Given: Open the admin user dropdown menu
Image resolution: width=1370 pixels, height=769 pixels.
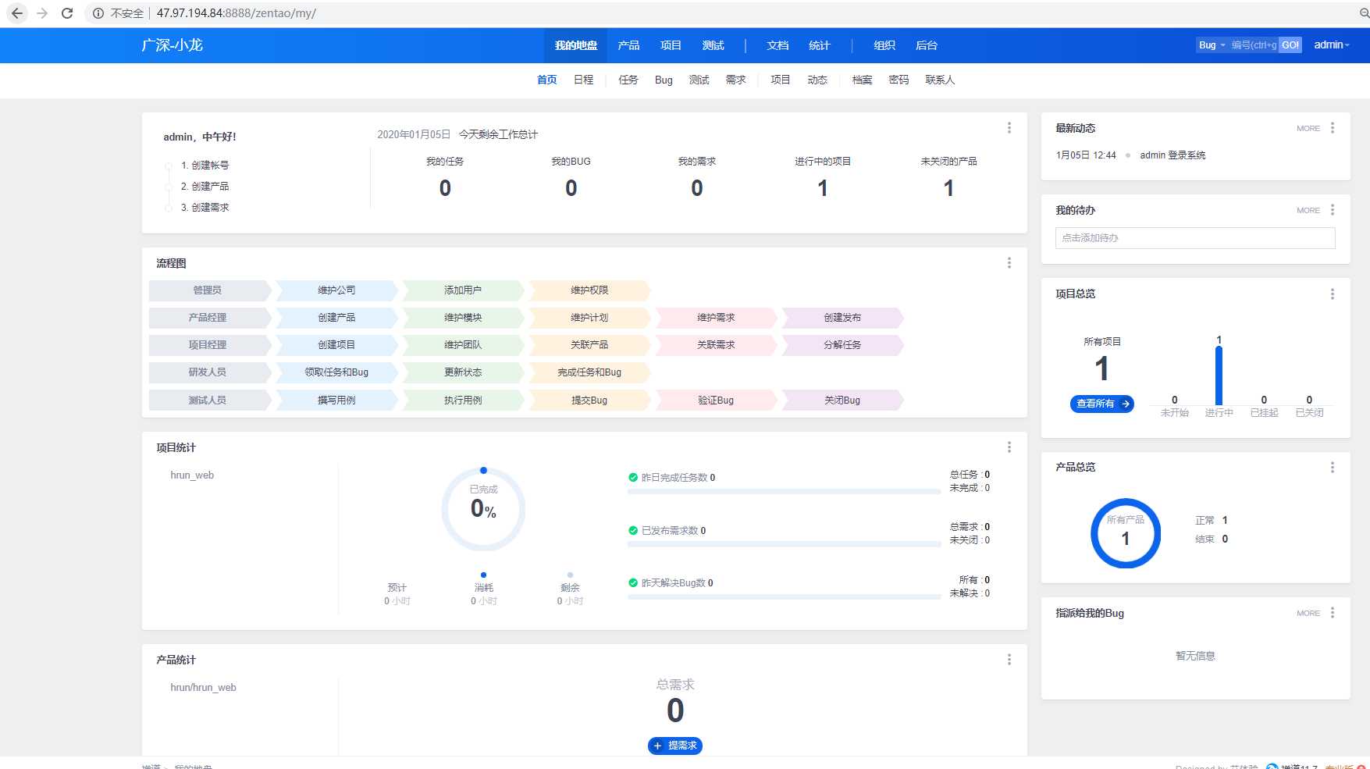Looking at the screenshot, I should click(x=1332, y=45).
